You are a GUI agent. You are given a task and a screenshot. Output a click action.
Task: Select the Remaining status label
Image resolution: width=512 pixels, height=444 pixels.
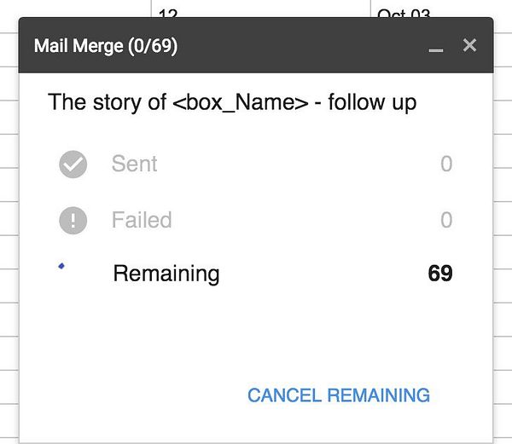(166, 274)
